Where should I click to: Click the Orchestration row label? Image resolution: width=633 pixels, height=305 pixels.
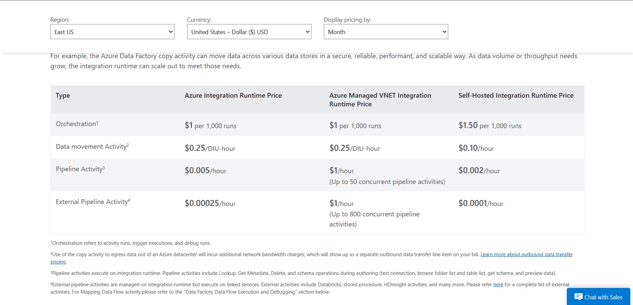[x=77, y=124]
